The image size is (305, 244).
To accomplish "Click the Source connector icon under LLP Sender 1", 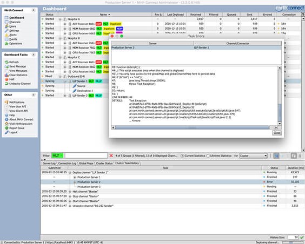I will [75, 86].
